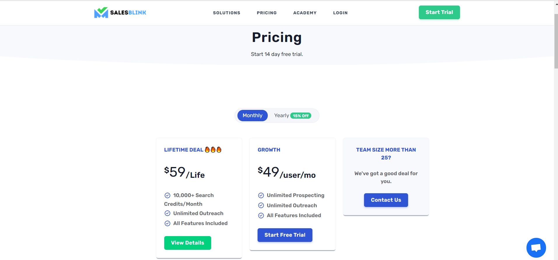The width and height of the screenshot is (558, 260).
Task: Click check icon beside Unlimited Prospecting
Action: 261,195
